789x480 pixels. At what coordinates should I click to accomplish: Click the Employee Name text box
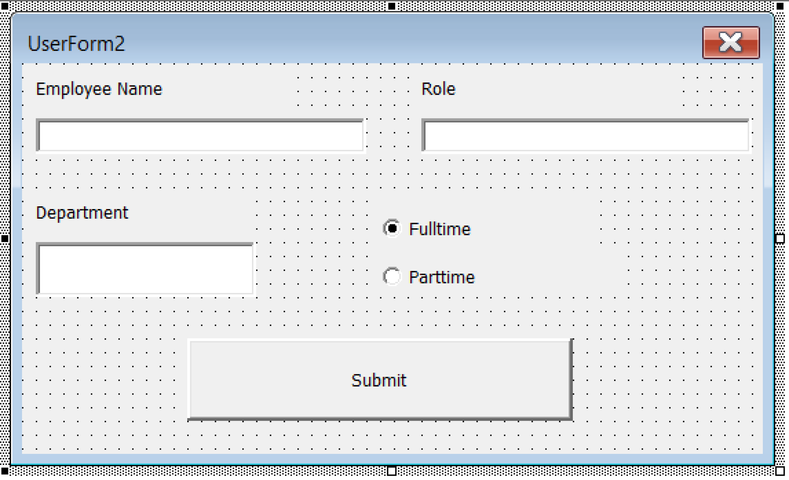[x=200, y=136]
